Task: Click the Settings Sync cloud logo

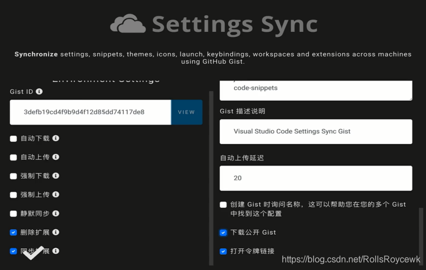Action: click(x=127, y=24)
